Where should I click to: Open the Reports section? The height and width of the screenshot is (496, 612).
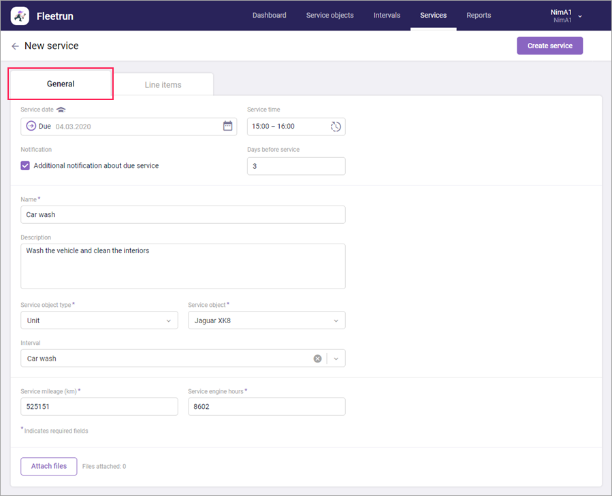tap(479, 15)
